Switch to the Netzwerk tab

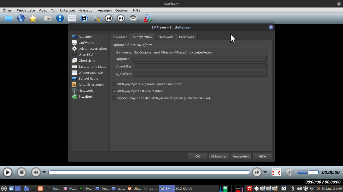tap(166, 37)
